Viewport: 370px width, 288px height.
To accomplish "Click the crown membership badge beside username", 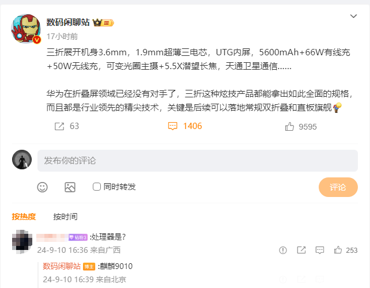I will coord(103,22).
